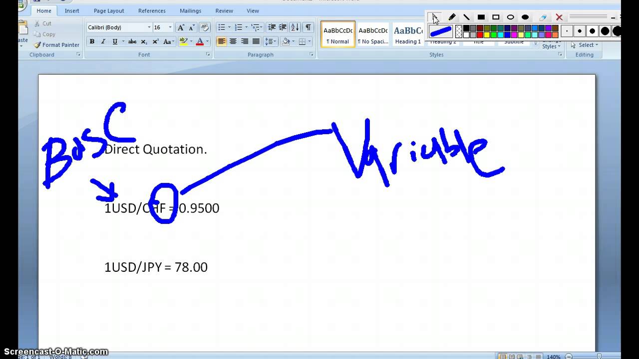The width and height of the screenshot is (639, 359).
Task: Choose the large dot pen size
Action: pyautogui.click(x=605, y=31)
